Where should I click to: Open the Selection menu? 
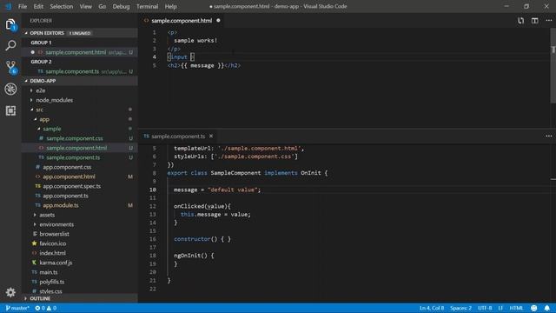click(x=62, y=6)
